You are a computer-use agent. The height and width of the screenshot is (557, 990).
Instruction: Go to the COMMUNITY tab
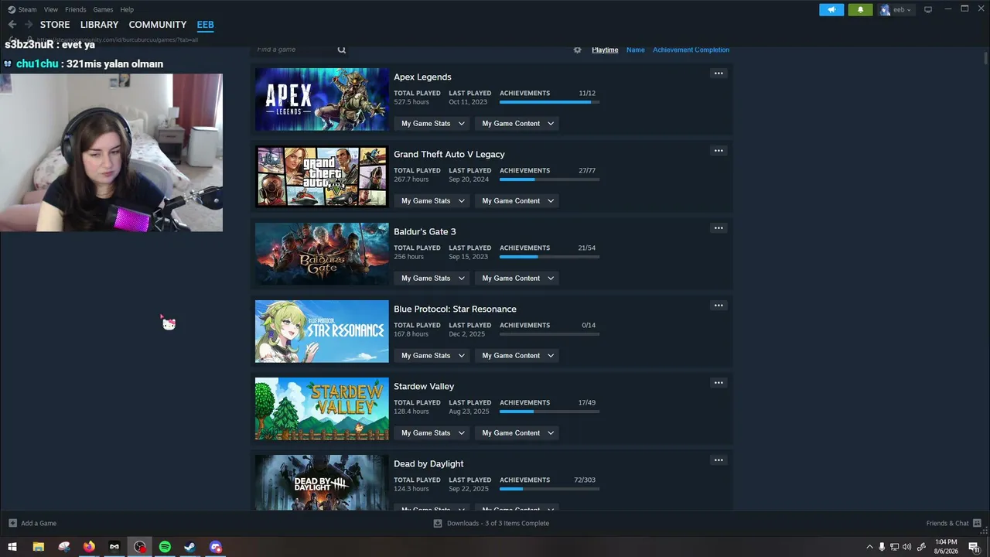[x=158, y=25]
